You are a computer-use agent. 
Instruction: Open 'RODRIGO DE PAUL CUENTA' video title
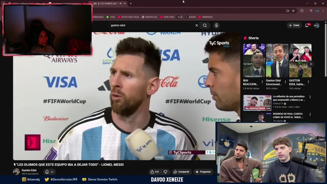(x=288, y=116)
